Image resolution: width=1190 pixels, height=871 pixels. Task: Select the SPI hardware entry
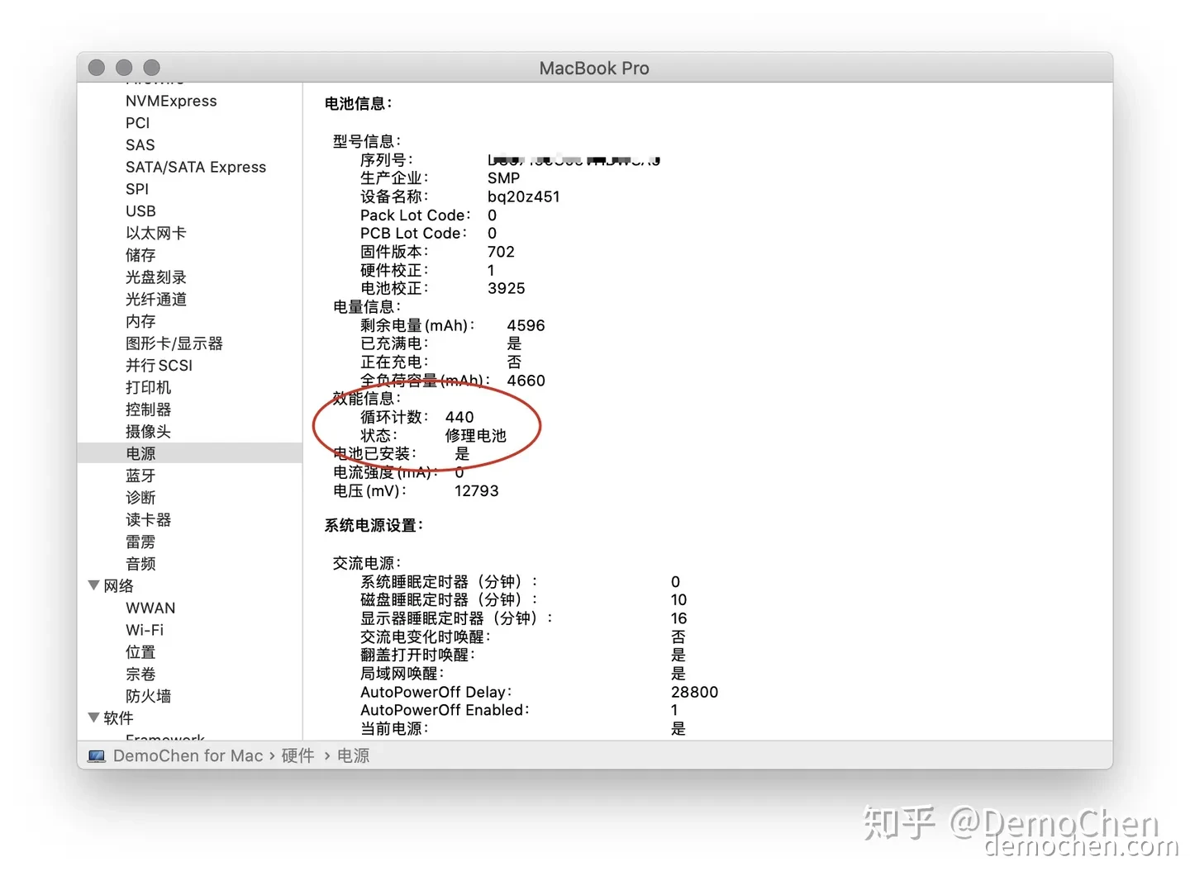(x=137, y=189)
